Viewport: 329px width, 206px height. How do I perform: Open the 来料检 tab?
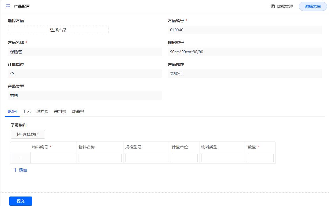(x=60, y=111)
